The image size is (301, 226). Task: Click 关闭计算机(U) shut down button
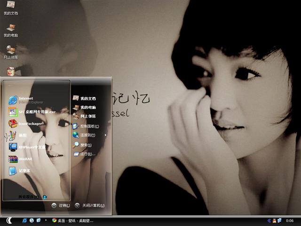[x=90, y=205]
